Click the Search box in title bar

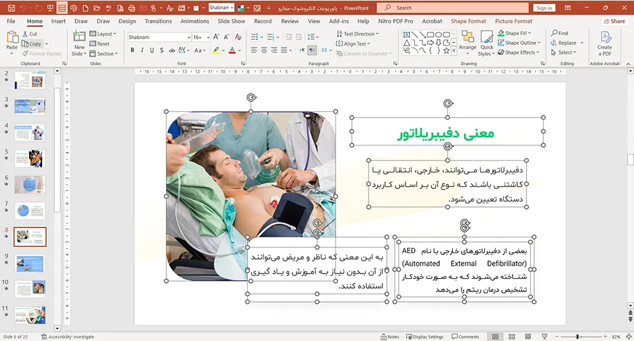452,8
